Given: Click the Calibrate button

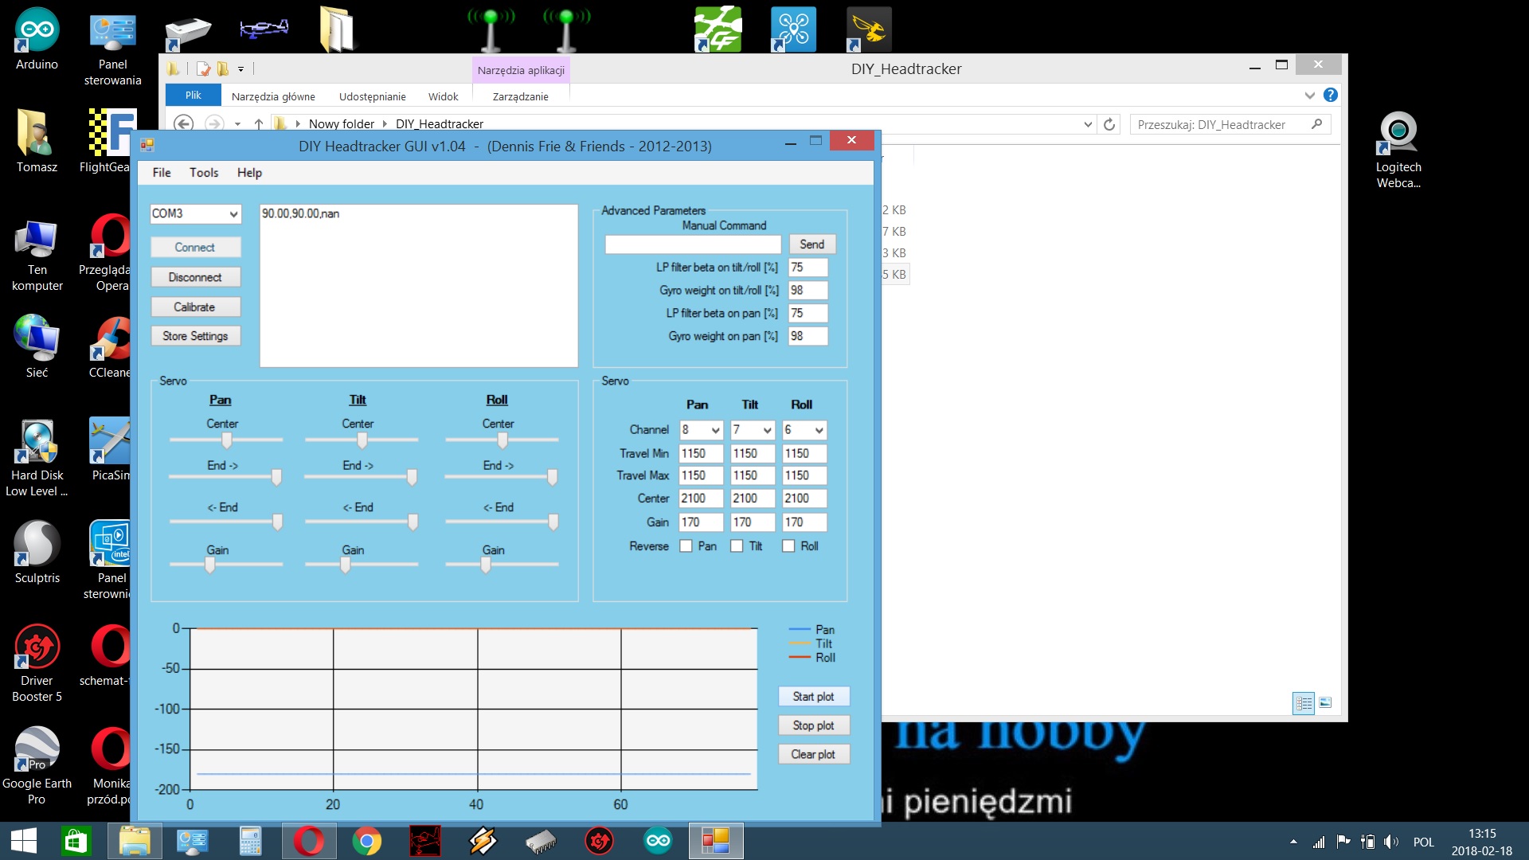Looking at the screenshot, I should [195, 307].
